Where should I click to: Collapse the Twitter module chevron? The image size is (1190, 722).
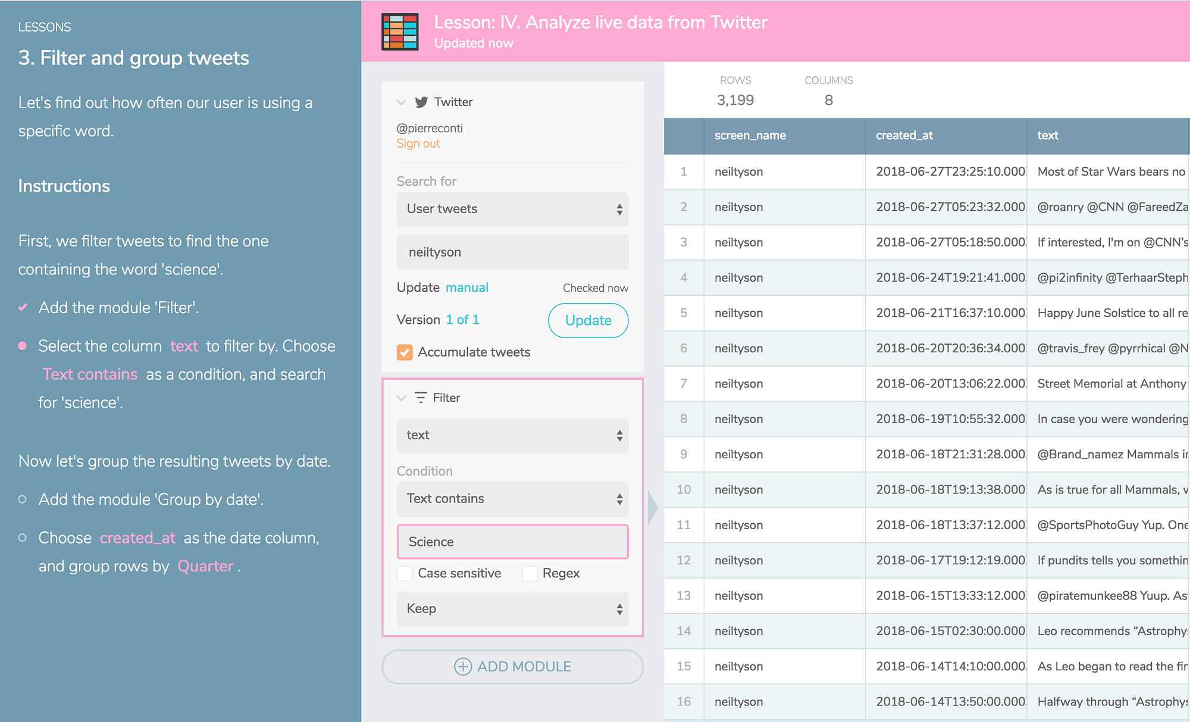(402, 102)
